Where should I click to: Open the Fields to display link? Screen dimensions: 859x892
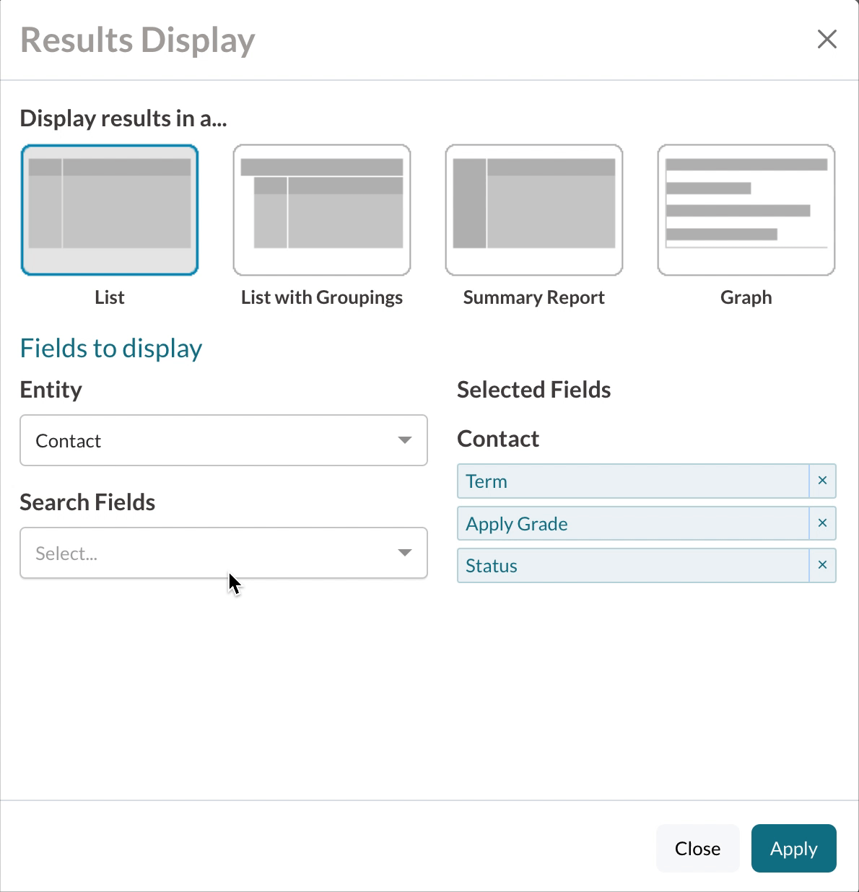pyautogui.click(x=110, y=348)
